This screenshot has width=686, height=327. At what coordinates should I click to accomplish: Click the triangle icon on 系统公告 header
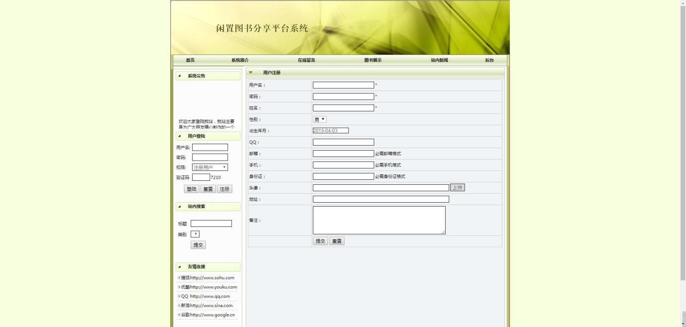[179, 76]
